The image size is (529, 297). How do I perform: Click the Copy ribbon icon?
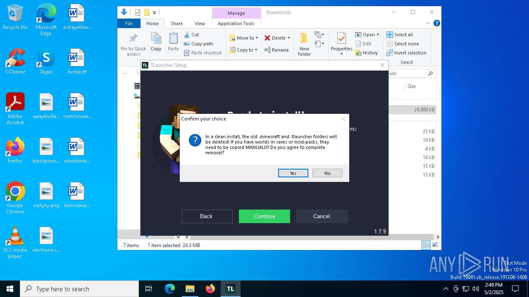pos(156,42)
